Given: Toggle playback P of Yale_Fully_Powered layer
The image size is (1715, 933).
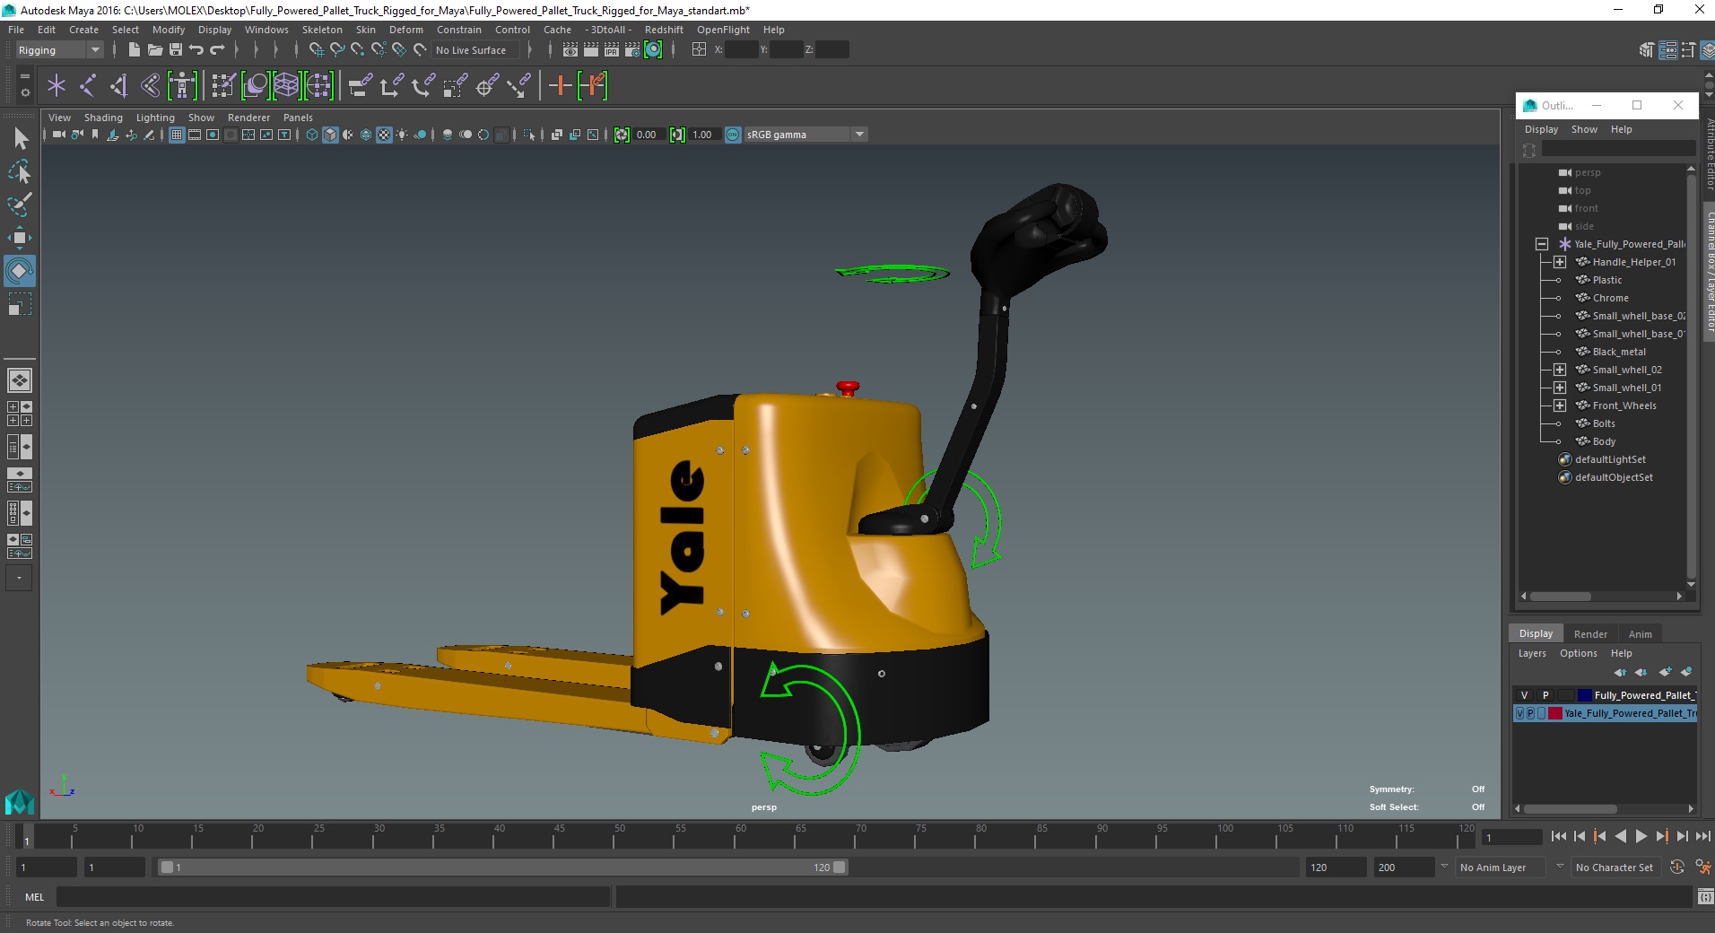Looking at the screenshot, I should (1530, 713).
